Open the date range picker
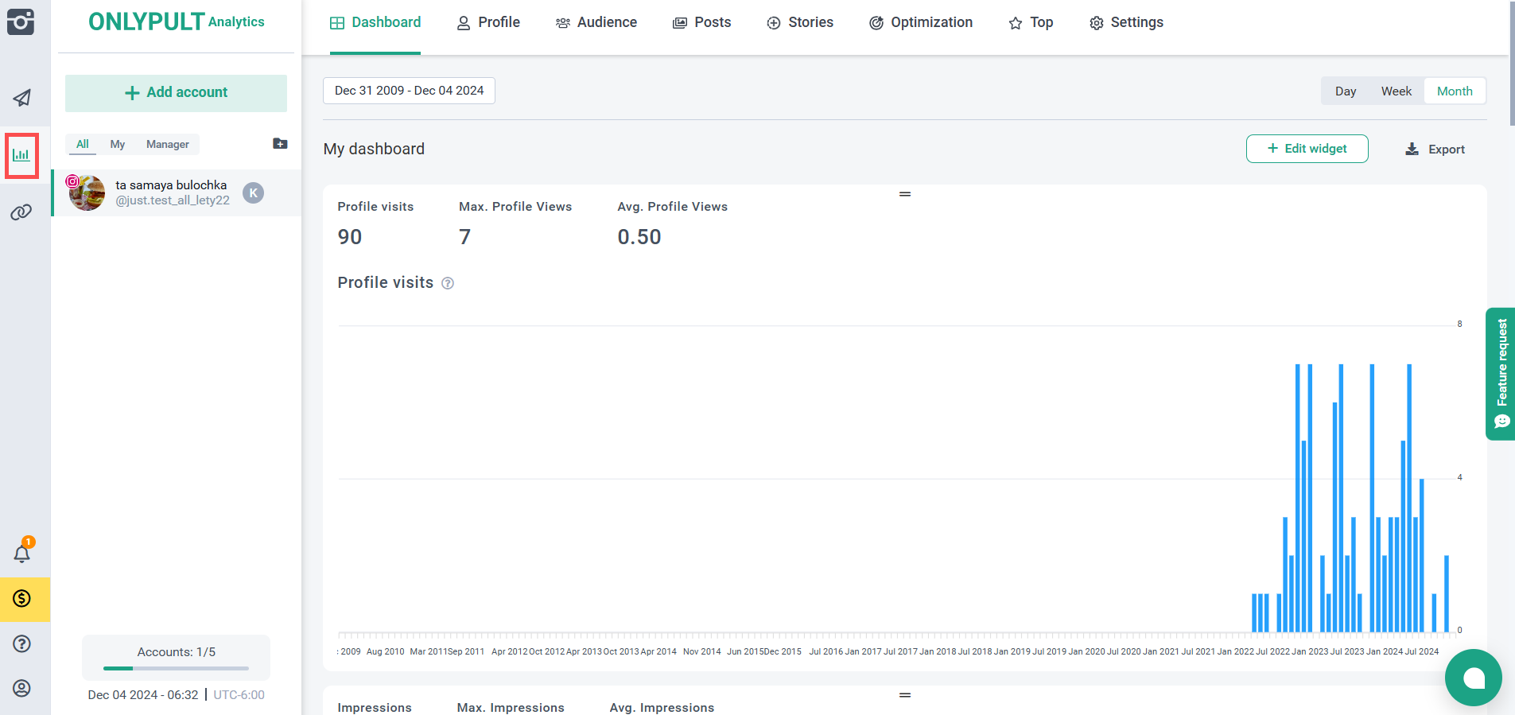The image size is (1515, 715). (409, 91)
